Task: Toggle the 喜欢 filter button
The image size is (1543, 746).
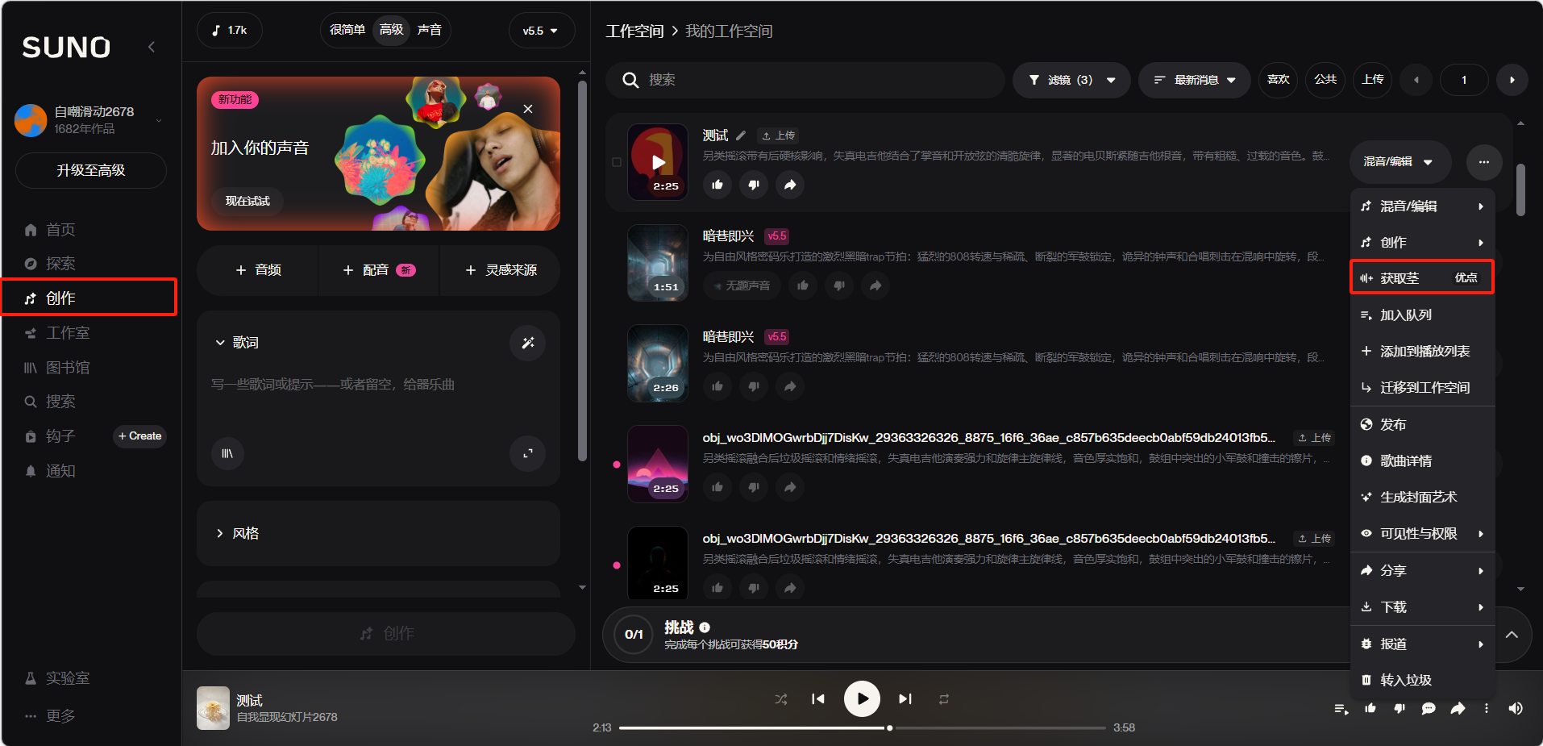Action: [1278, 80]
